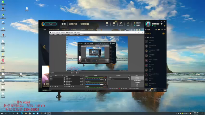This screenshot has width=205, height=115.
Task: Adjust the second mixer volume slider
Action: coord(94,85)
